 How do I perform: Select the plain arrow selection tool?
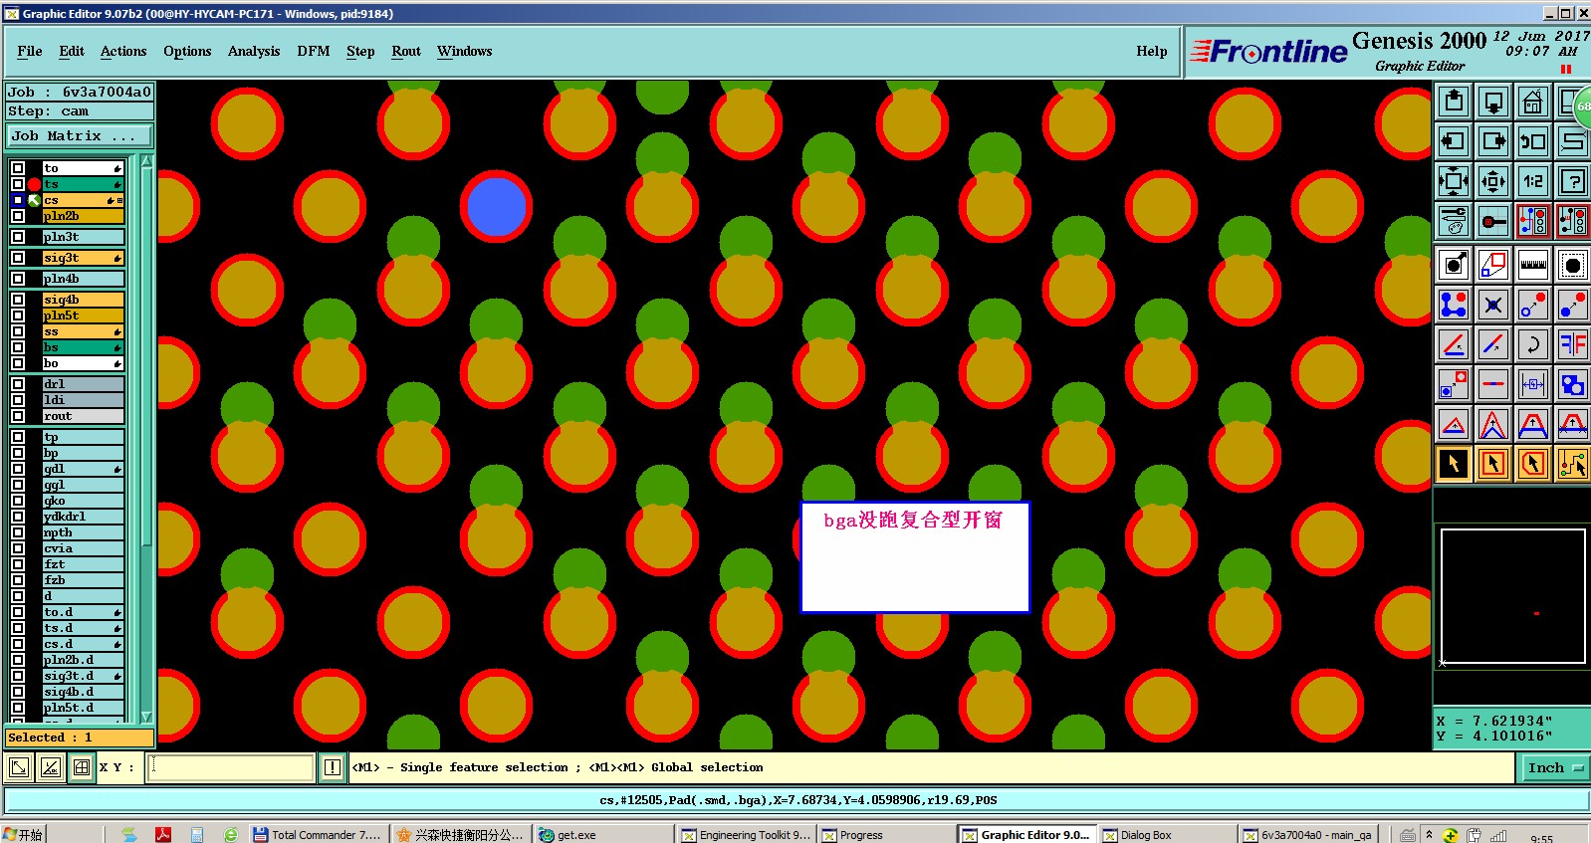click(1454, 464)
